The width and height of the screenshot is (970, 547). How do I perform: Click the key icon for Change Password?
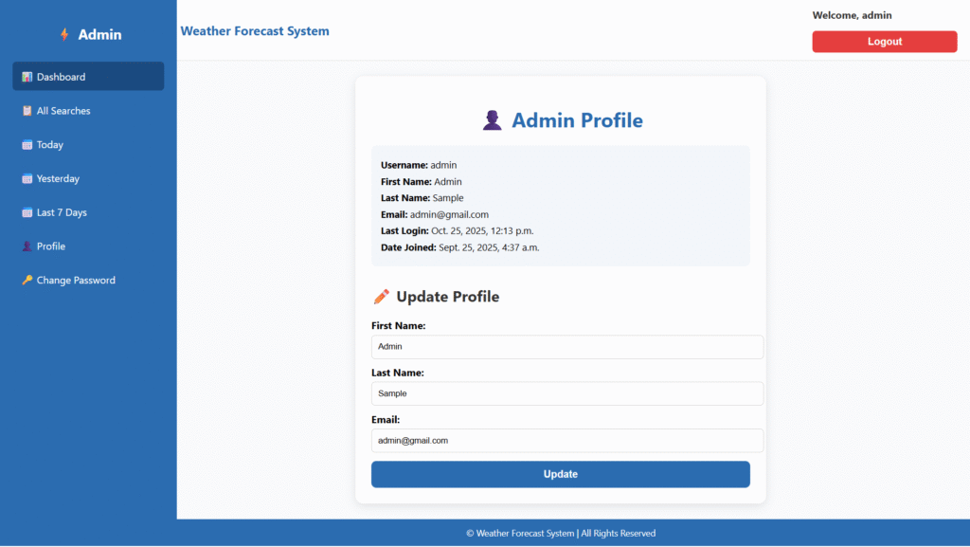tap(27, 281)
